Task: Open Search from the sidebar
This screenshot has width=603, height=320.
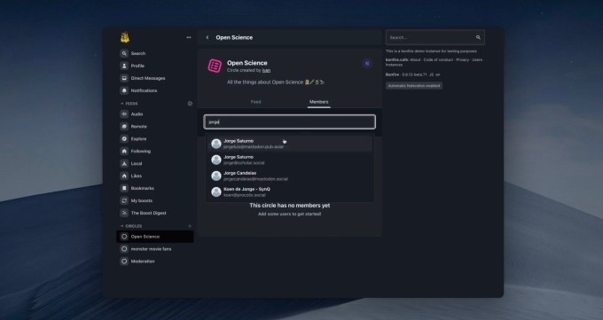Action: (x=133, y=53)
